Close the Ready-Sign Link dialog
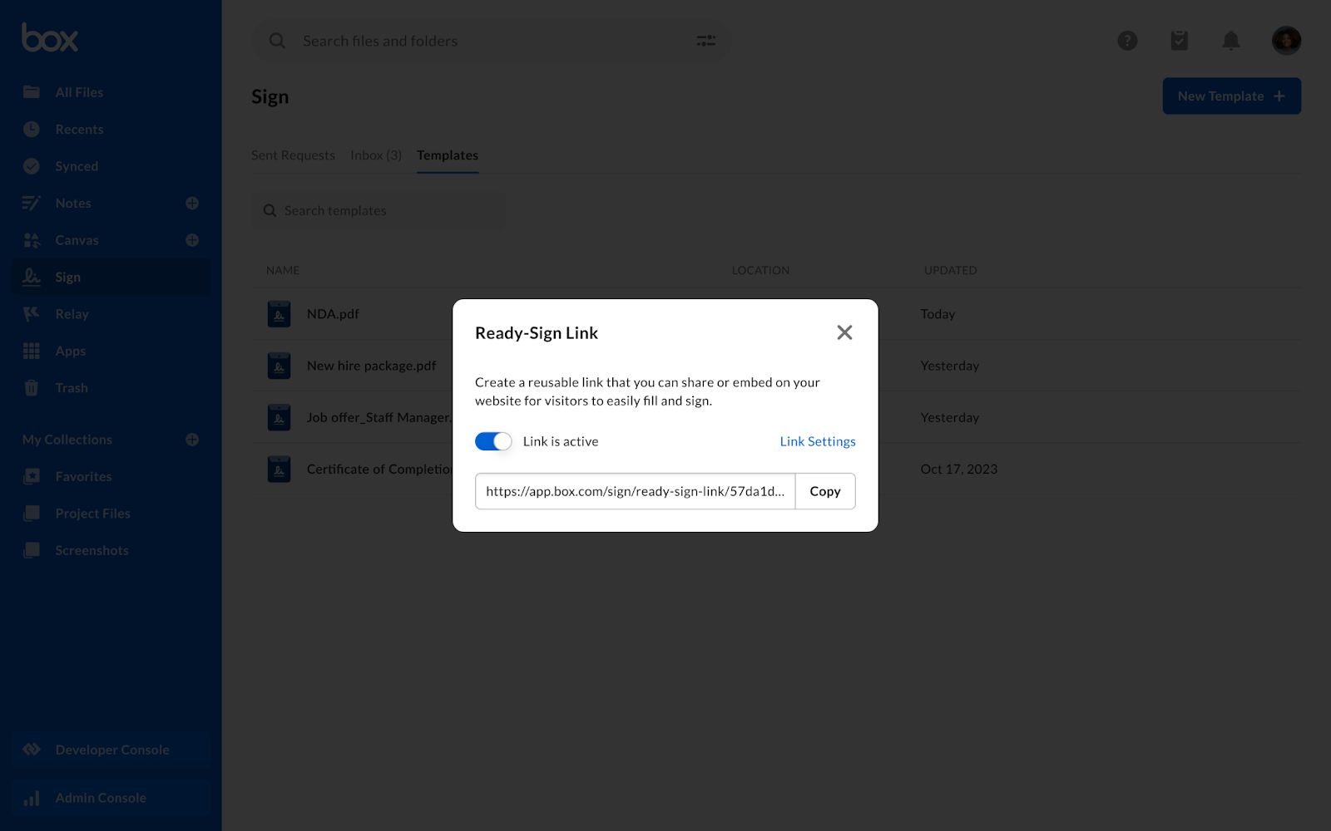 point(844,332)
